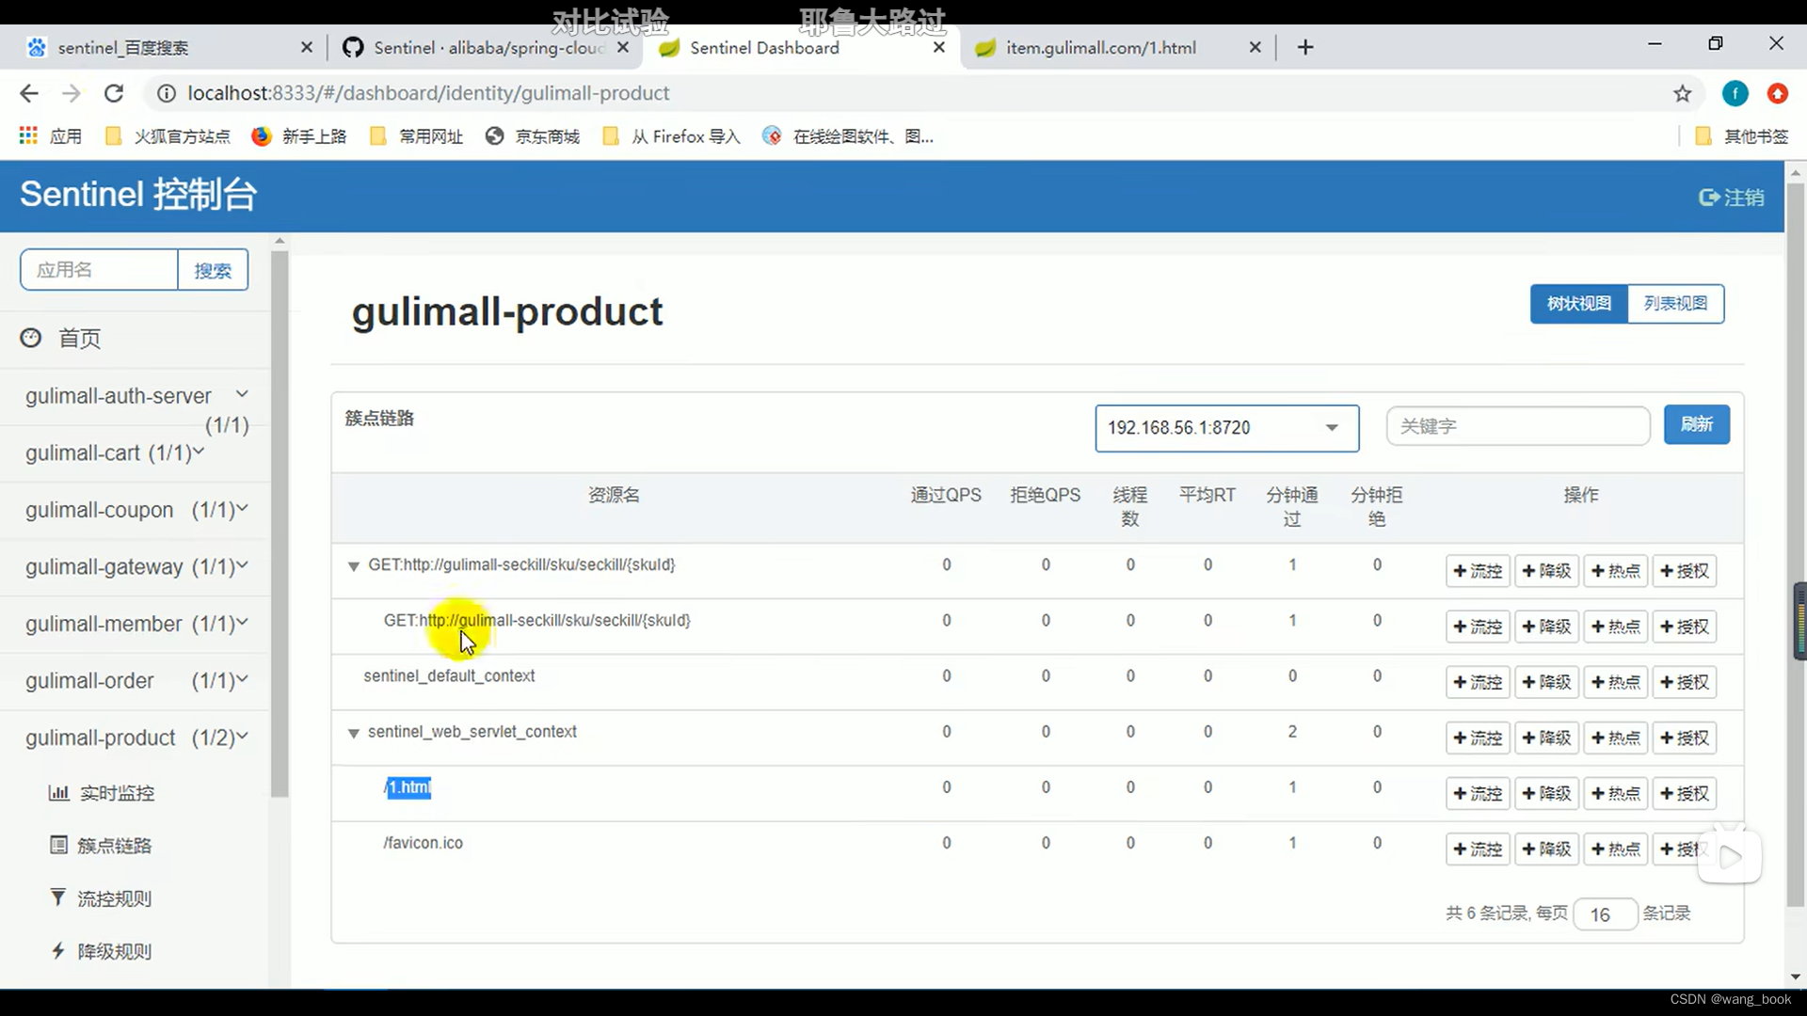Click the 流控规则 filter funnel icon

[58, 897]
